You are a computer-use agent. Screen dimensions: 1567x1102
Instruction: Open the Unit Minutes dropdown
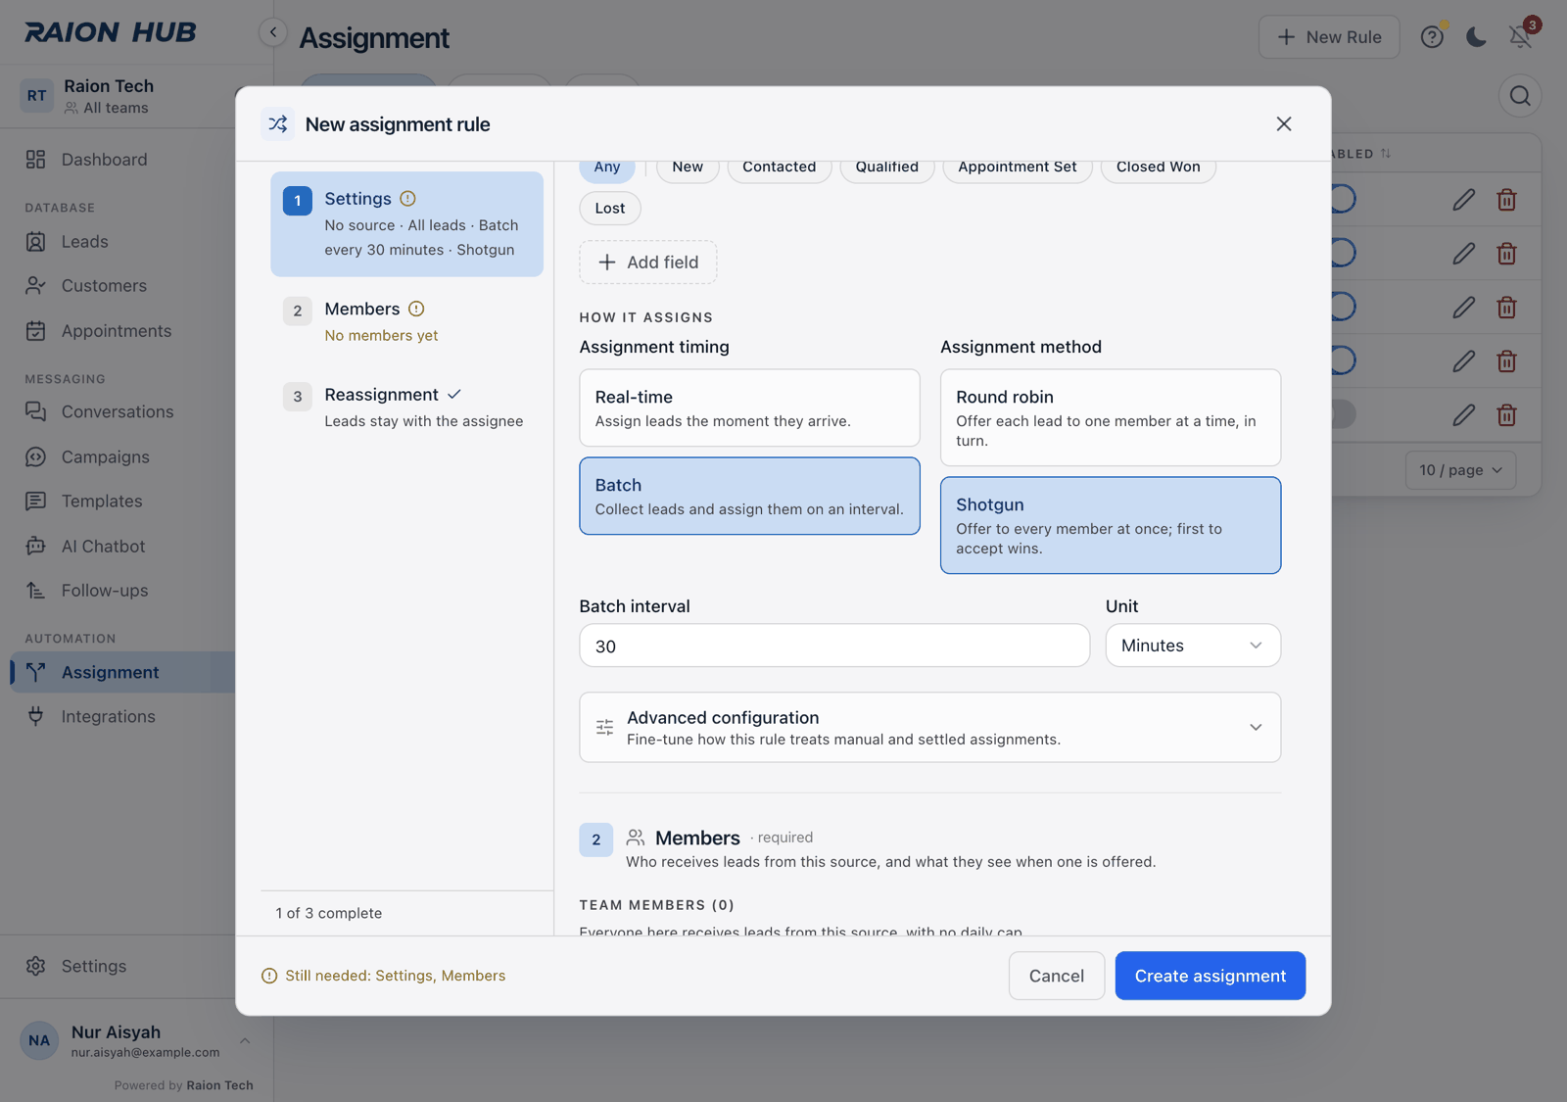(1193, 646)
